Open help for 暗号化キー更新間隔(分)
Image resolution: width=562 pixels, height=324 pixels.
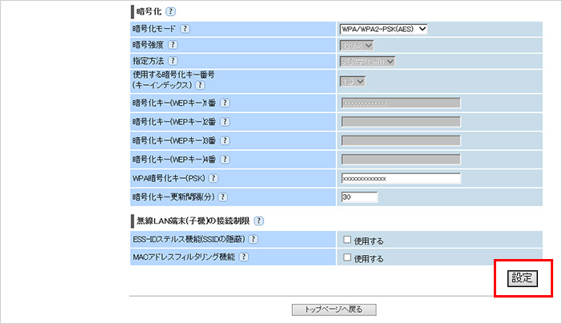coord(222,196)
